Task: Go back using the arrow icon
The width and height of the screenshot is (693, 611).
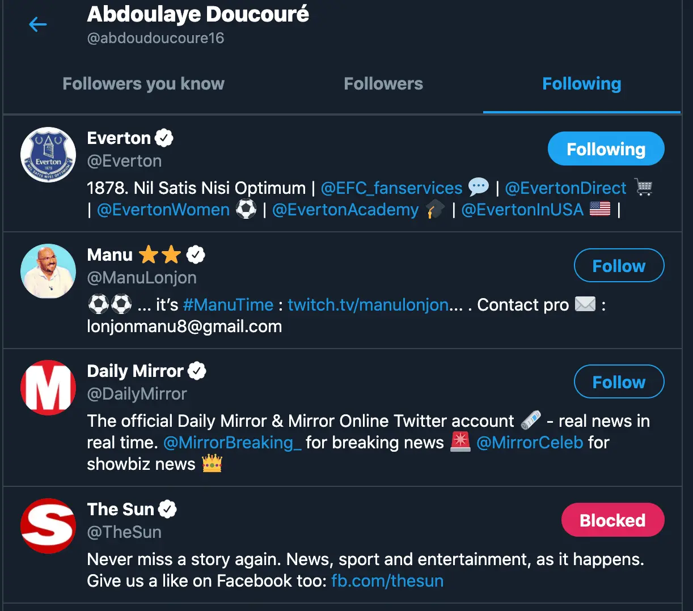Action: point(37,24)
